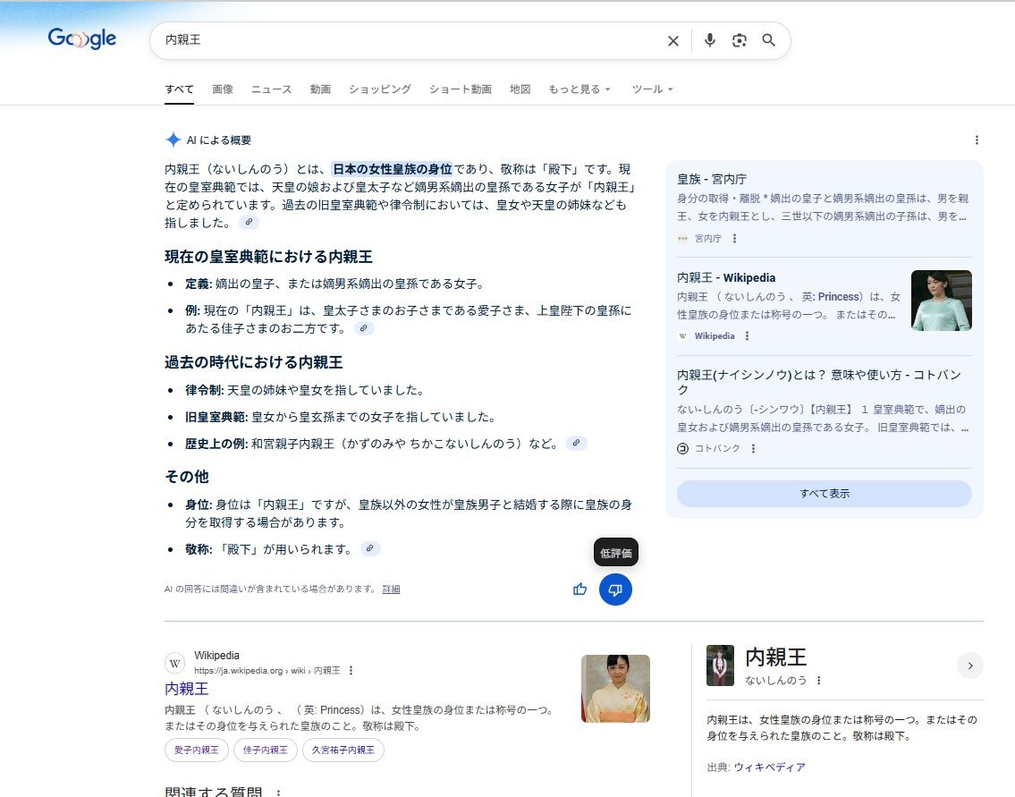The height and width of the screenshot is (797, 1015).
Task: Expand the もっと見る dropdown
Action: pos(579,89)
